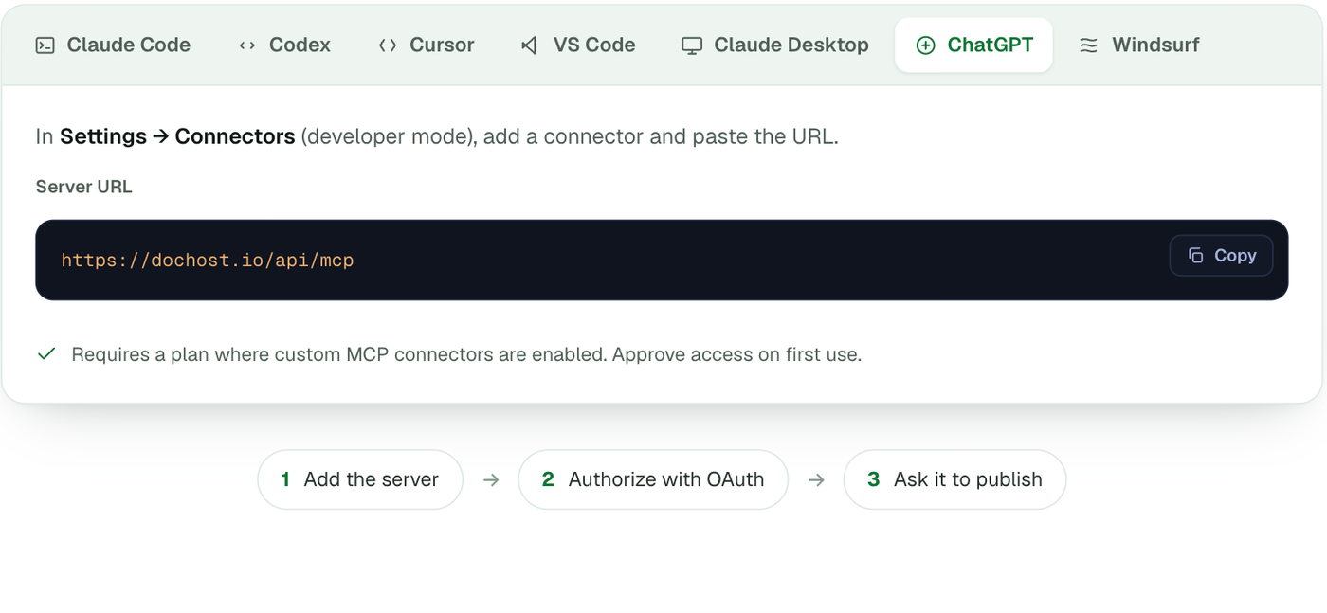The height and width of the screenshot is (613, 1327).
Task: Click the Server URL label
Action: [83, 187]
